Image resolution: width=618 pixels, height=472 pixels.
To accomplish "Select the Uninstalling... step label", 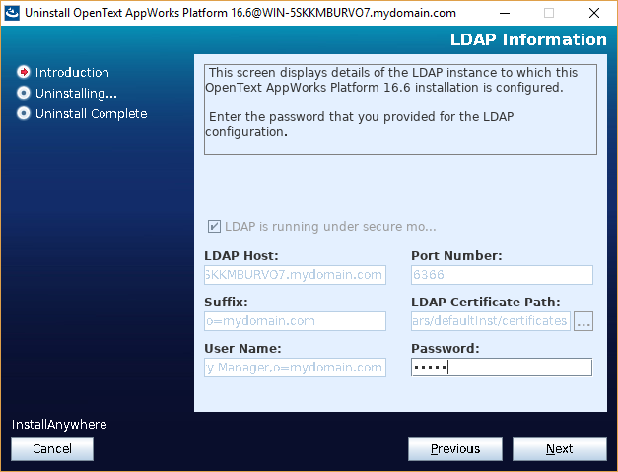I will coord(76,93).
